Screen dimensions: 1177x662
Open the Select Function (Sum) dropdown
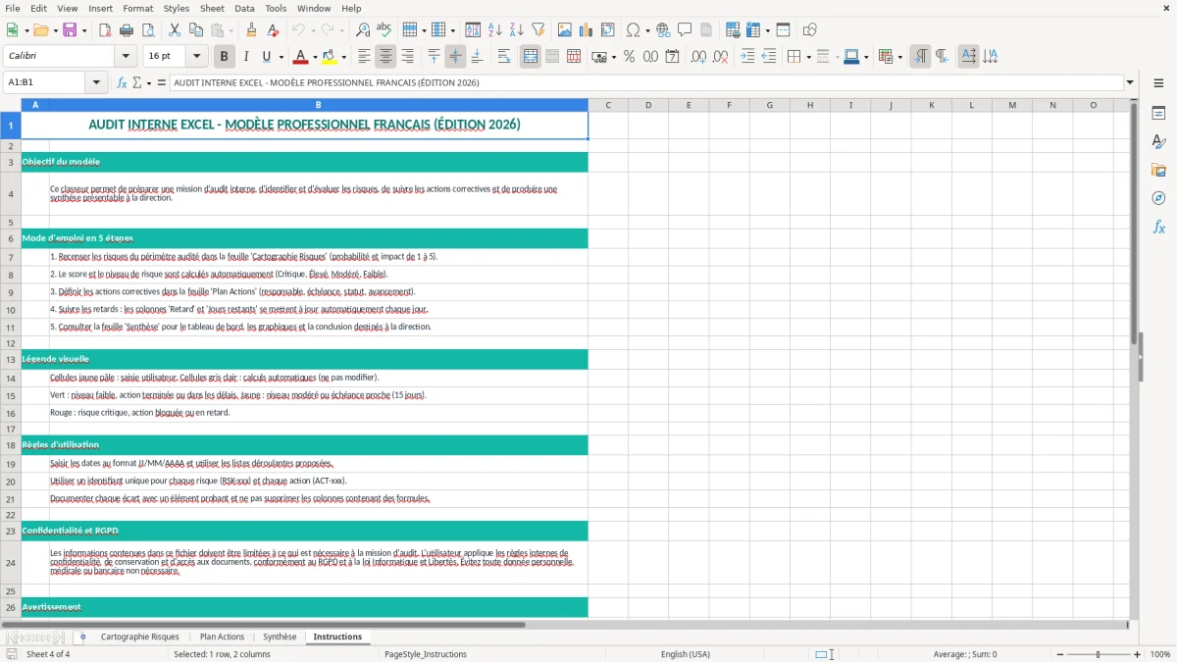coord(149,82)
